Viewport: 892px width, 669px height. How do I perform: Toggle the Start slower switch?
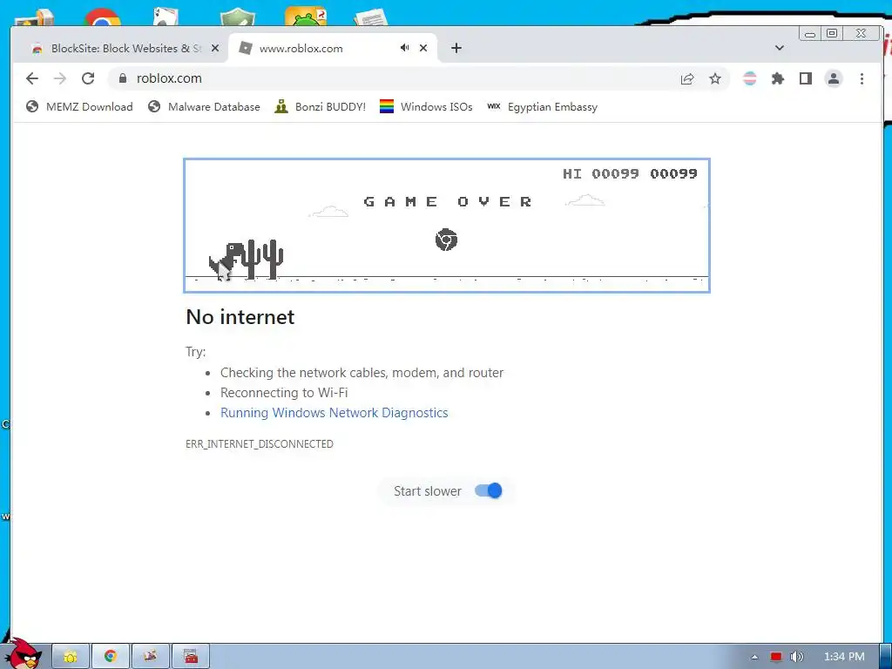point(489,491)
